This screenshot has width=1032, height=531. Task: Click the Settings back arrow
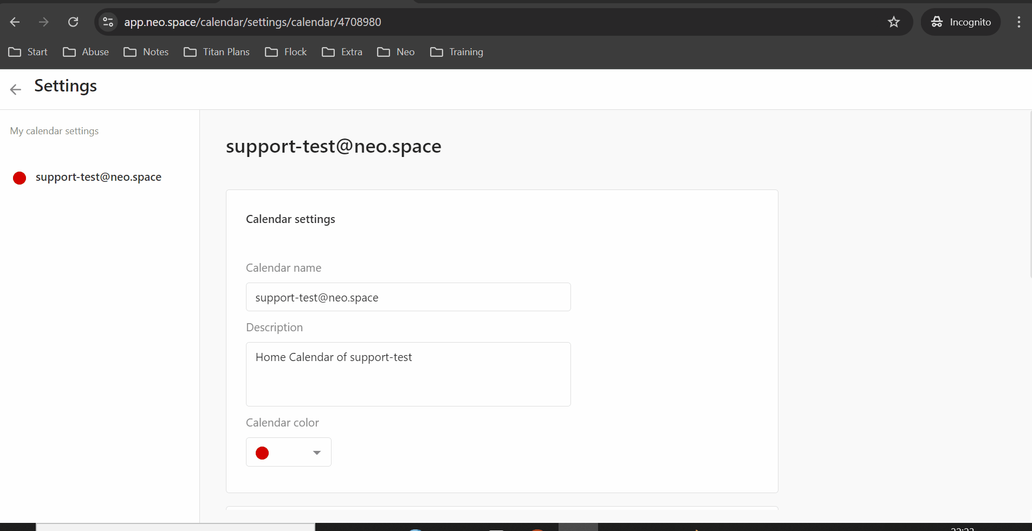(16, 89)
